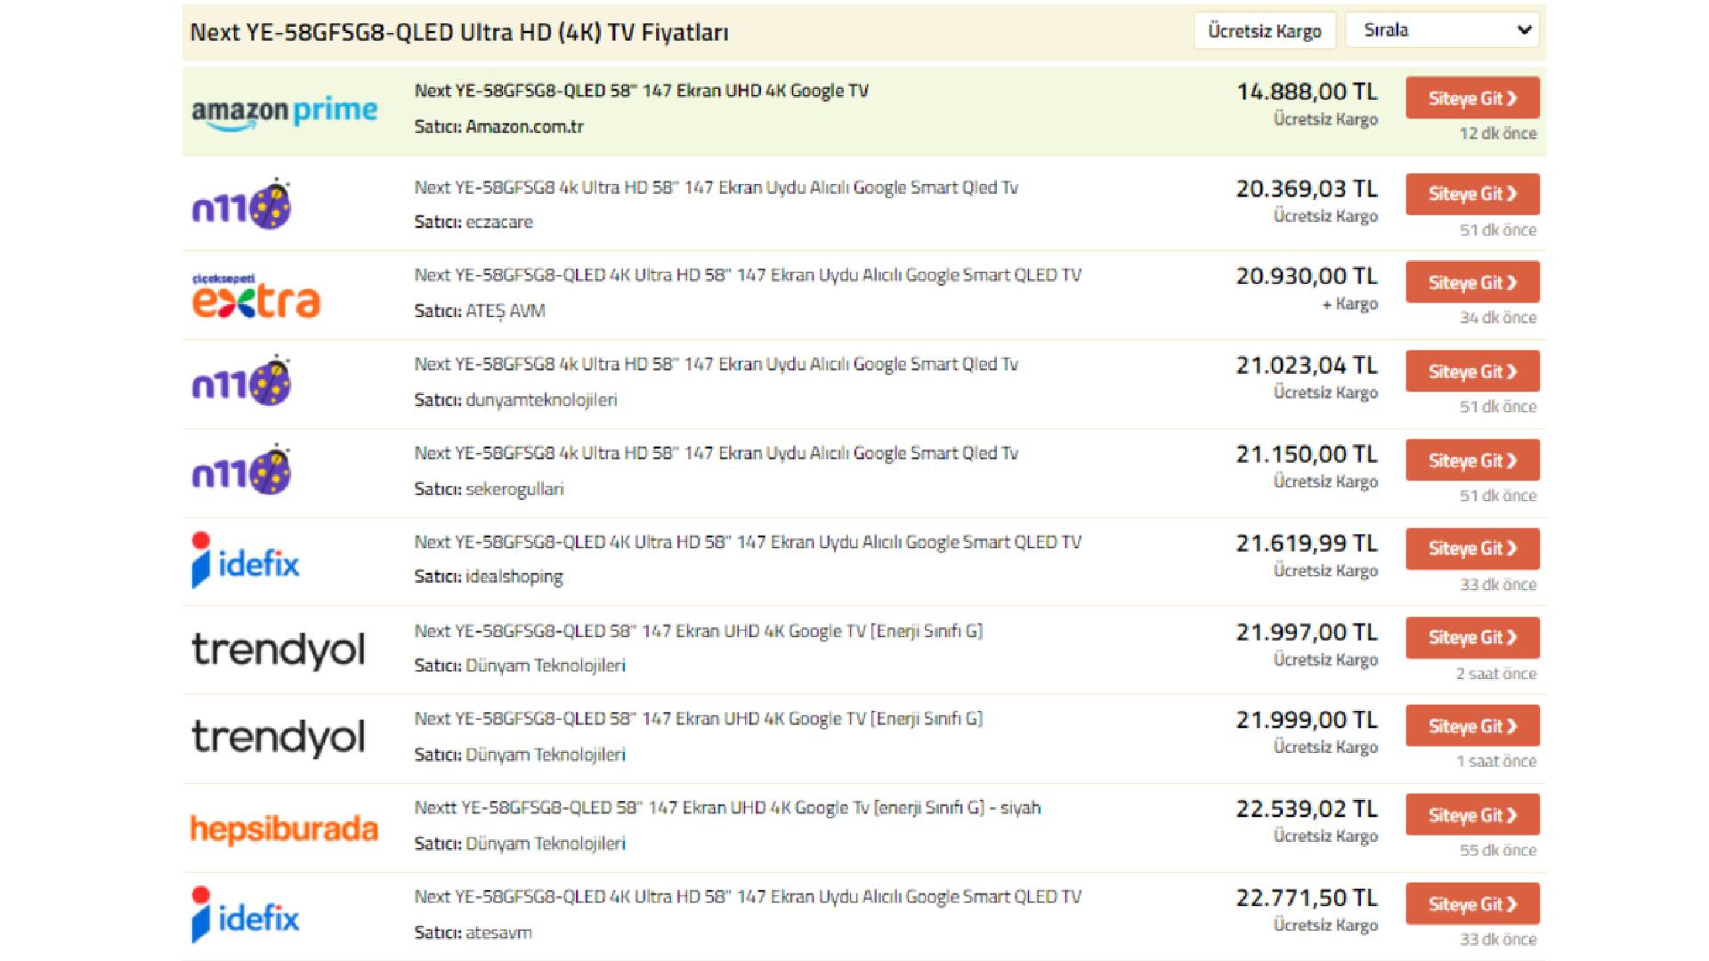Toggle the Ücretsiz Kargo filter button
This screenshot has height=961, width=1709.
point(1265,30)
